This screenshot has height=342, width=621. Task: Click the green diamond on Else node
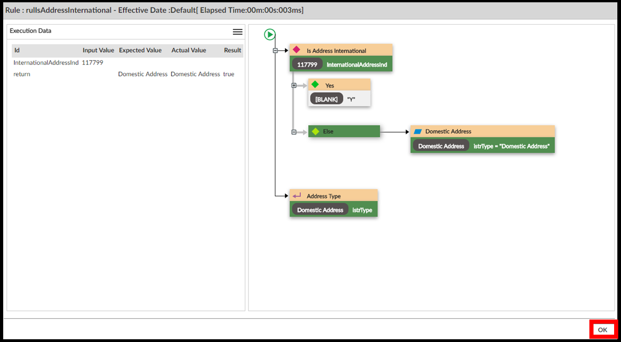(x=315, y=132)
